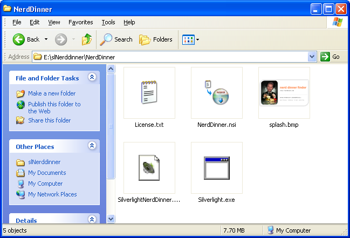
Task: Click the Make a new folder icon
Action: coord(20,94)
